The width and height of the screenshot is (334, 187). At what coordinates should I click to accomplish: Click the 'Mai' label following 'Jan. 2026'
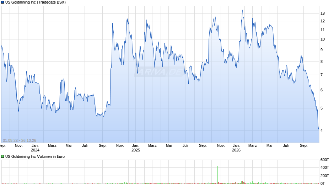(x=269, y=146)
